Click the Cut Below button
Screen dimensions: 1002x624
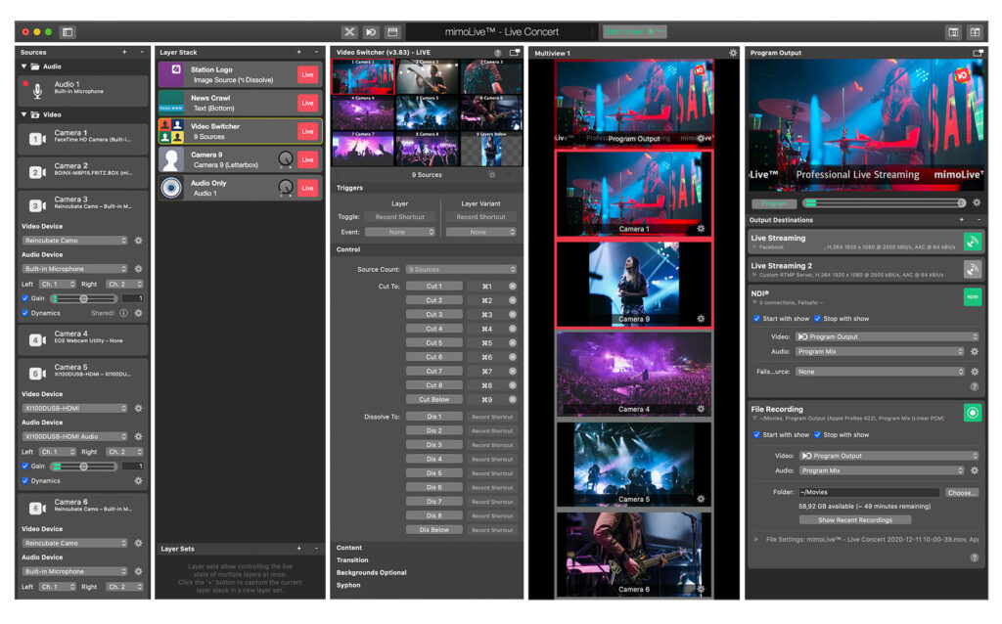click(x=433, y=400)
